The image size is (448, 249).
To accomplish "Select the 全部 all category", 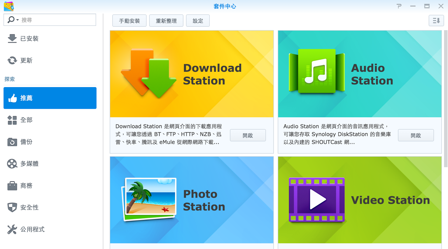I will [x=50, y=120].
